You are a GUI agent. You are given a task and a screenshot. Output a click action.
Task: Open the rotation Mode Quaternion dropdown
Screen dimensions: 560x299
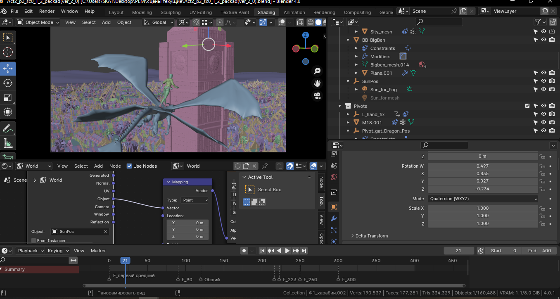483,199
